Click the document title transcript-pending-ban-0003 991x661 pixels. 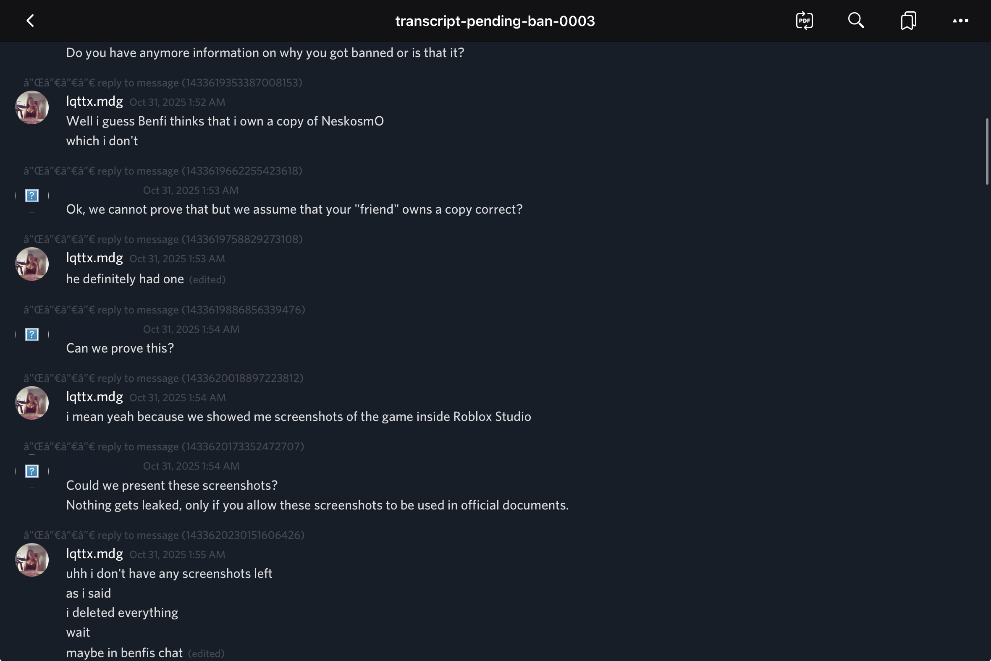point(495,21)
